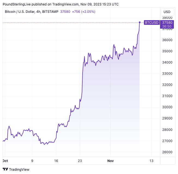178x174 pixels.
Task: Click the 36:50 bar countdown timer
Action: coord(167,26)
